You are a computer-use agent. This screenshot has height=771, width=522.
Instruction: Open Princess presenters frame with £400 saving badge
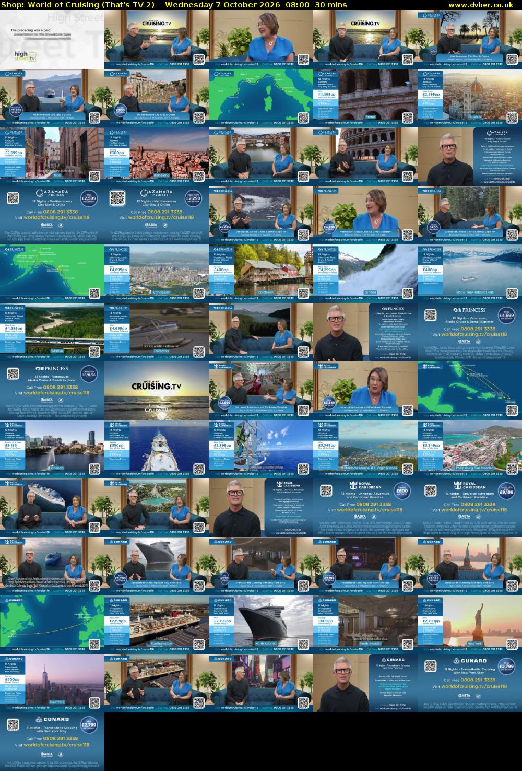click(x=470, y=215)
